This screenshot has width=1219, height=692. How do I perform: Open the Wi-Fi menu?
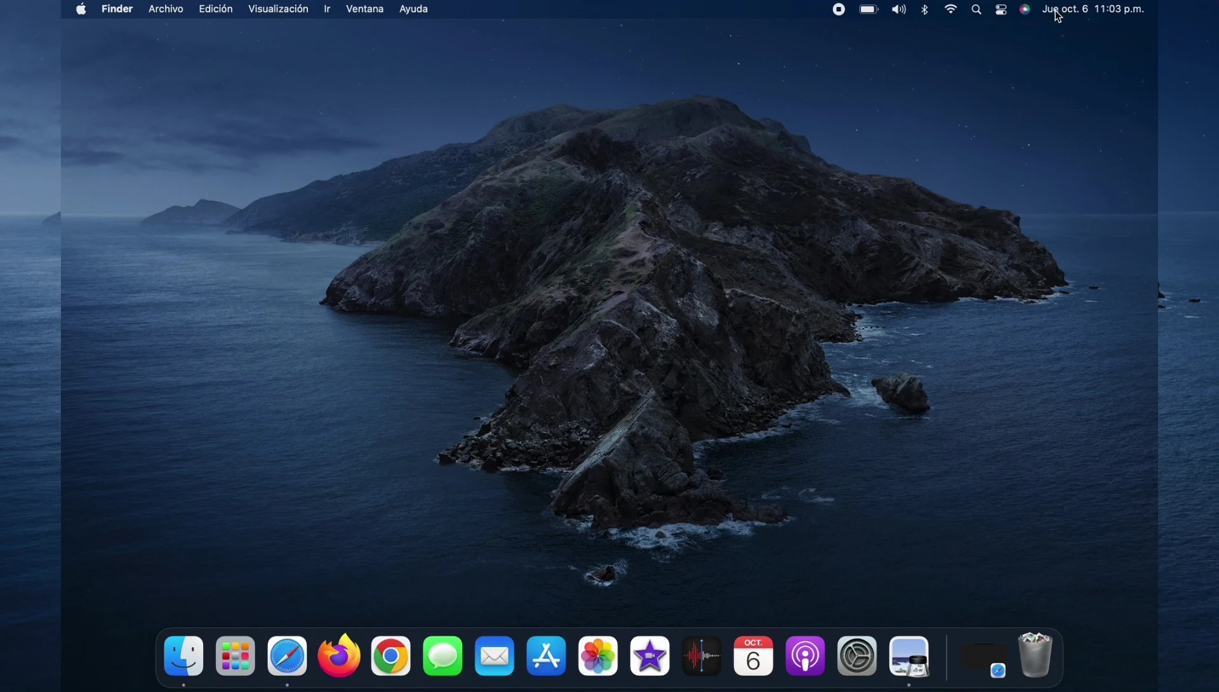click(951, 10)
